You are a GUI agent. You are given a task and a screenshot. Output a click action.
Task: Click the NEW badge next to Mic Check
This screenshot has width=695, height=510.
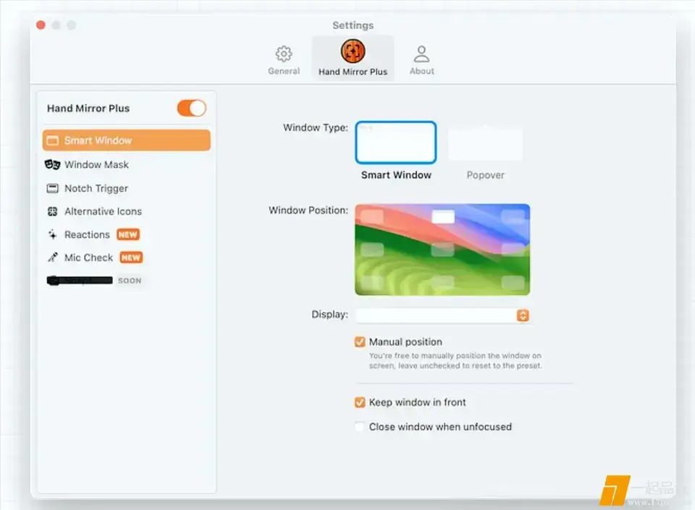[131, 258]
